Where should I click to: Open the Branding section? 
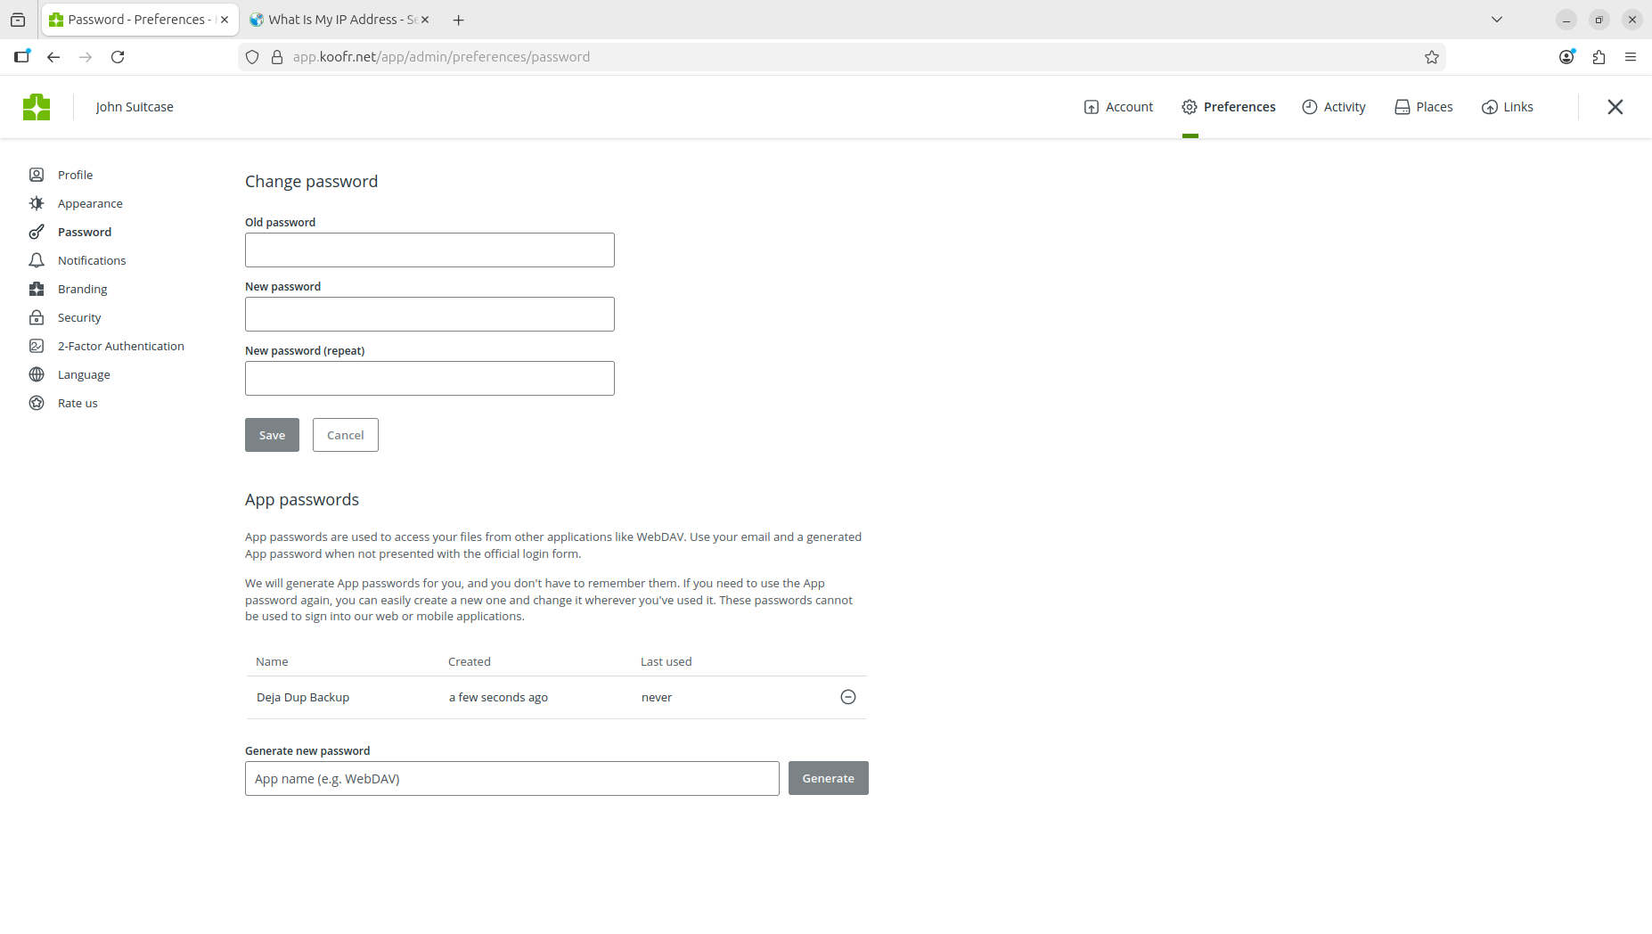tap(81, 288)
